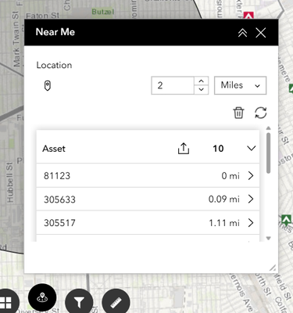Open asset 305517 at 1.11 mi

pos(148,223)
